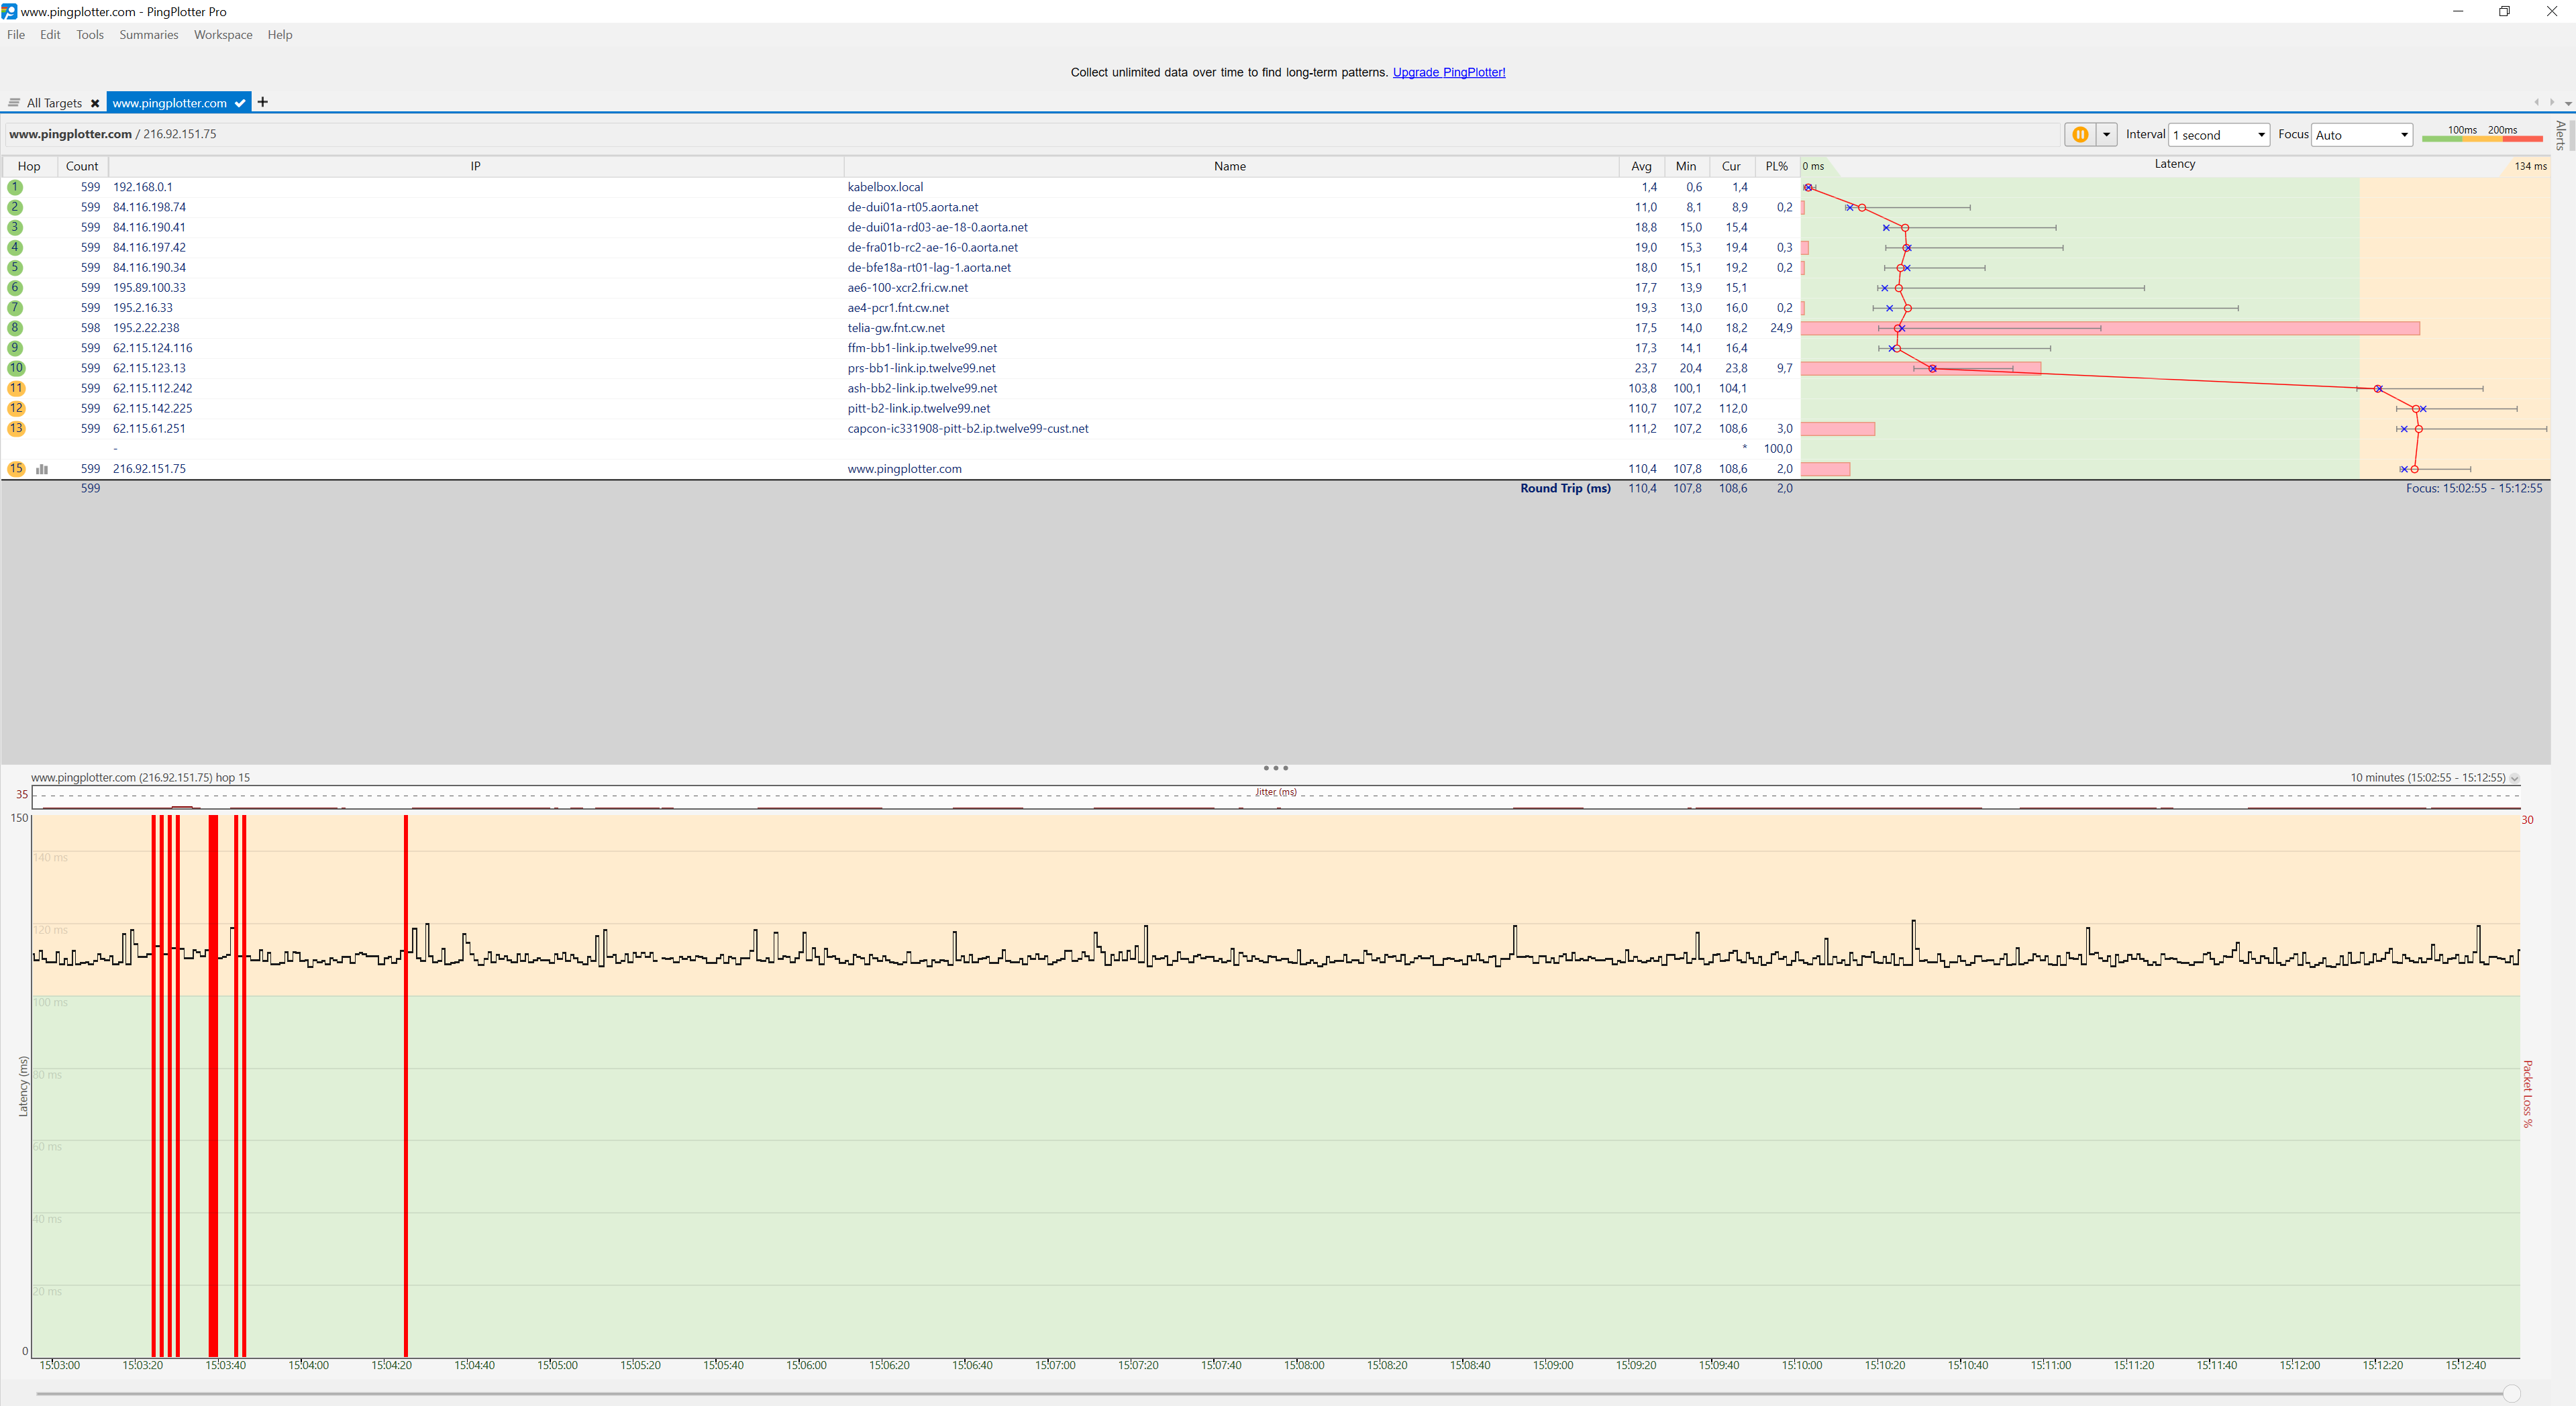Click the hop 1 green number badge

pos(15,187)
